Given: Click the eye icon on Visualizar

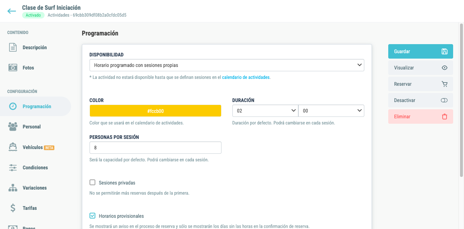Looking at the screenshot, I should 444,68.
